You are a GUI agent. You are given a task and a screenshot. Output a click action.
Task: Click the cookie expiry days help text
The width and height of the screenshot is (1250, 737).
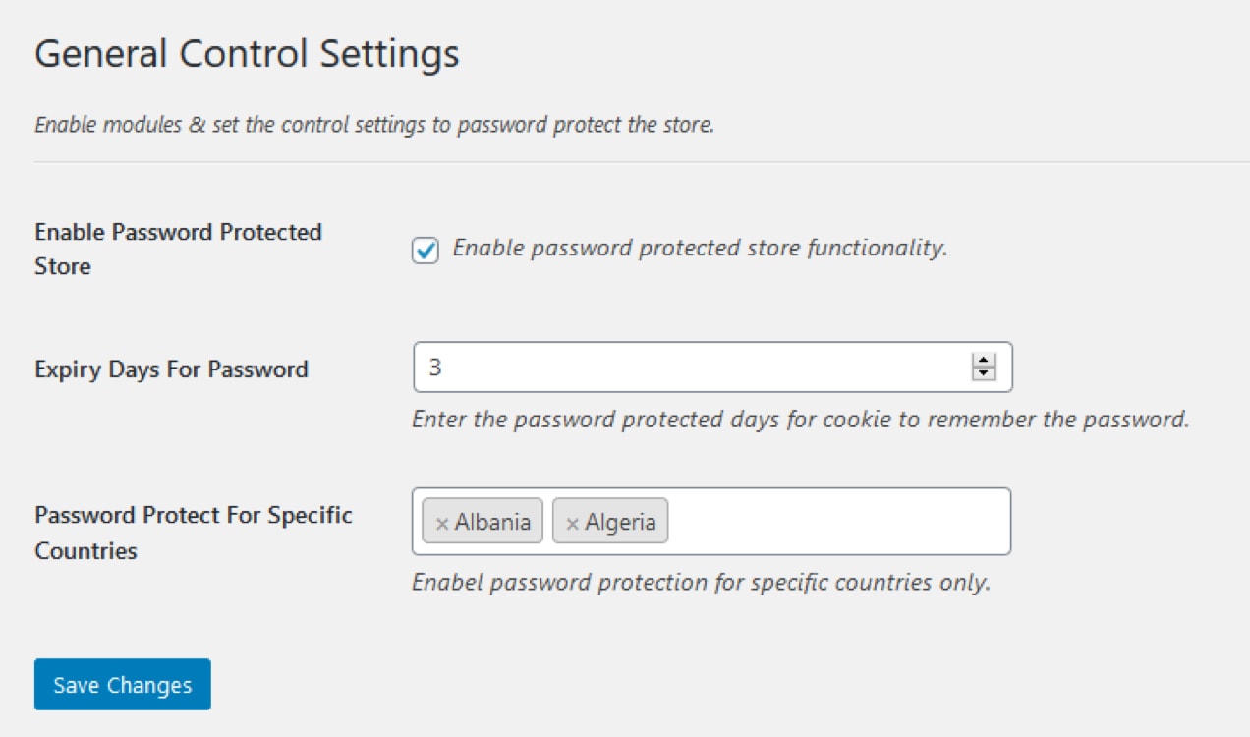tap(800, 420)
